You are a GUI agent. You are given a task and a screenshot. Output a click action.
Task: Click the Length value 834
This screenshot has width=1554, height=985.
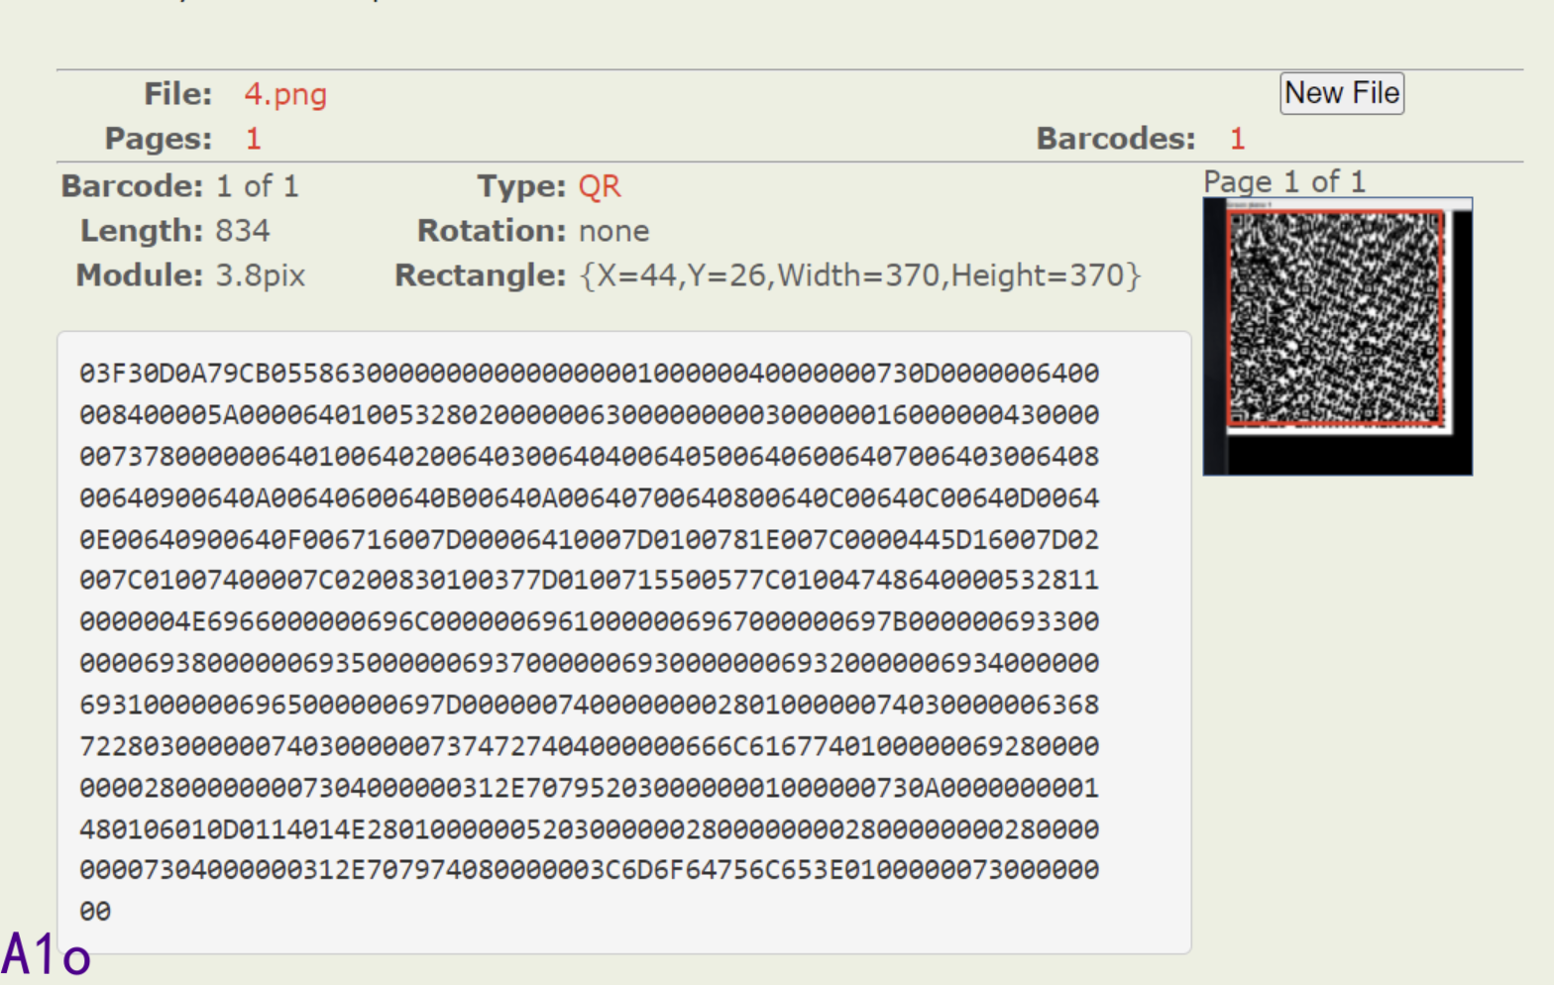(x=243, y=231)
